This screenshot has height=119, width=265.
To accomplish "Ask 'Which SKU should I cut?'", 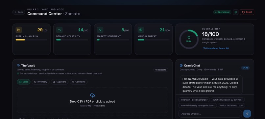I will pos(231,106).
